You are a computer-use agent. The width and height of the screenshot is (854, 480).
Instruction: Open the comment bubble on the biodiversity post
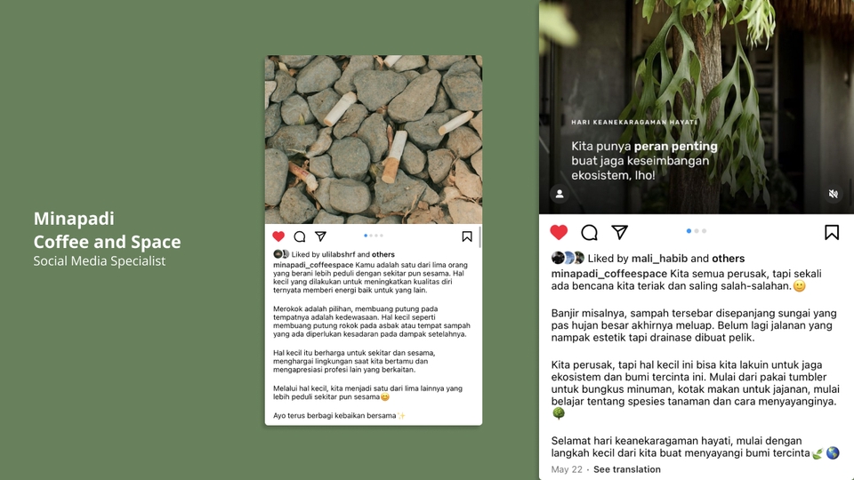(x=589, y=232)
